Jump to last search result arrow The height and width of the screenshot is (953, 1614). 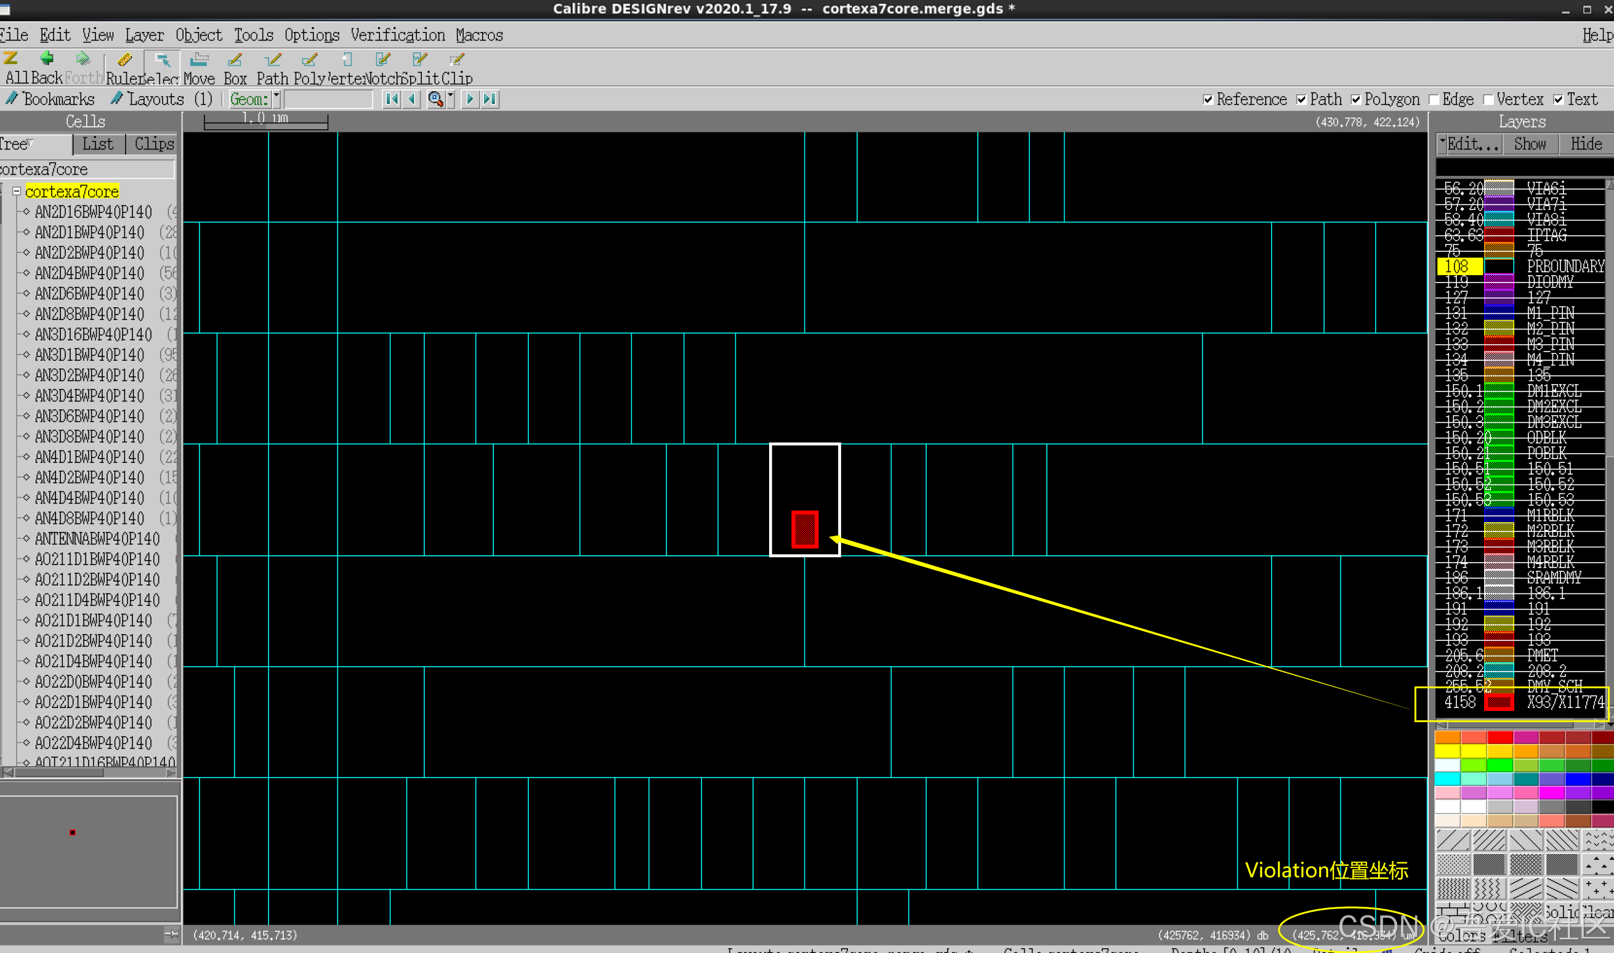[x=490, y=99]
